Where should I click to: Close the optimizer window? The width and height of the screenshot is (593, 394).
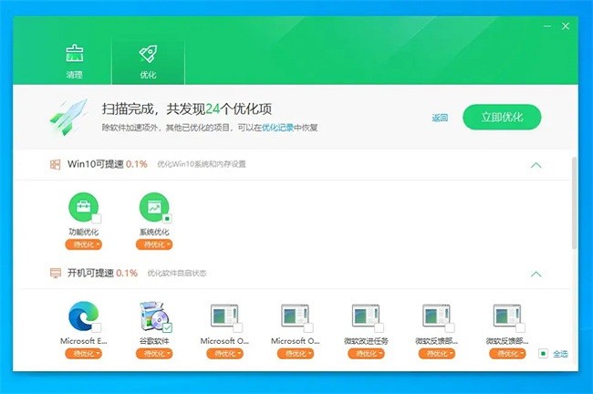566,26
